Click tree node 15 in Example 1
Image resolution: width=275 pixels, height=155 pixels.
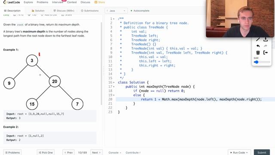pyautogui.click(x=32, y=104)
